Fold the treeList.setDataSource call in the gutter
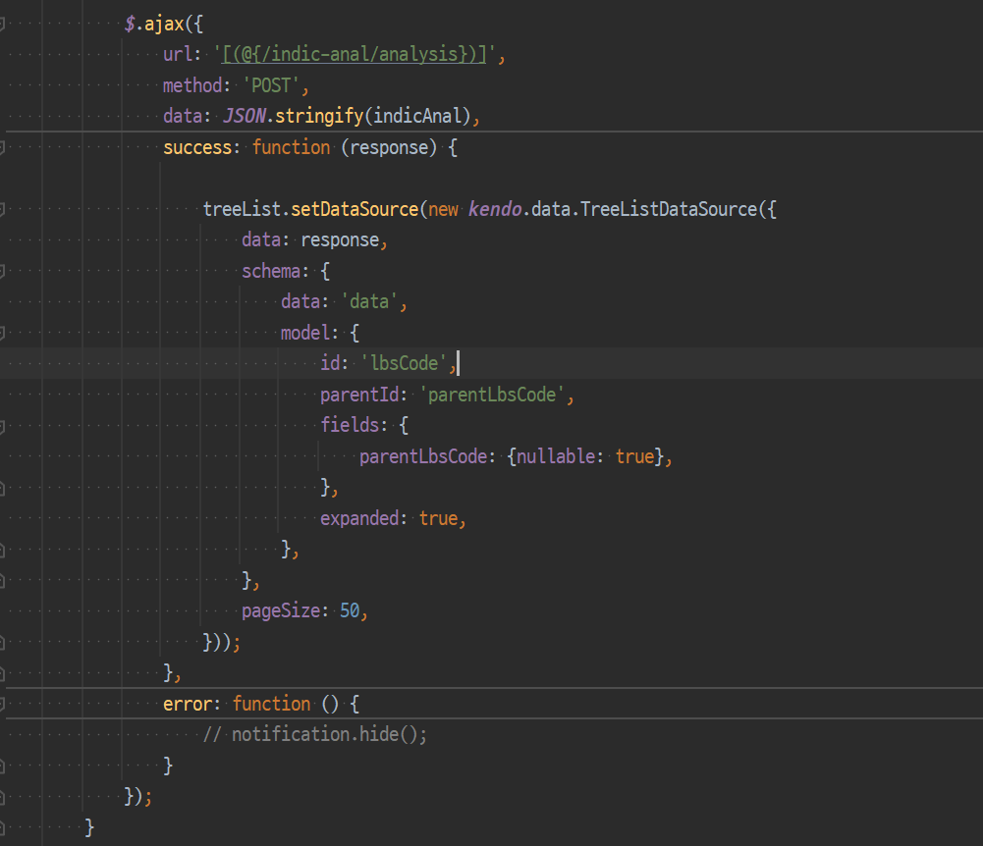This screenshot has height=846, width=983. point(2,209)
